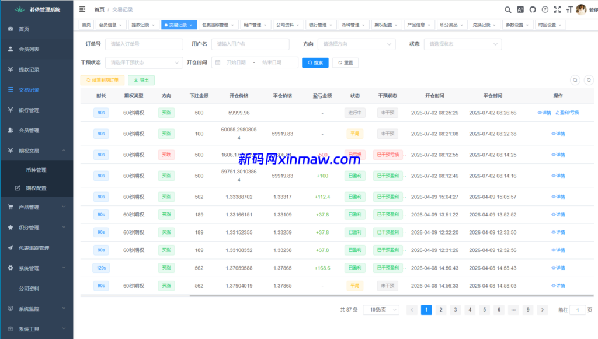Open the 干预状态 intervention status dropdown
The width and height of the screenshot is (598, 339).
144,62
